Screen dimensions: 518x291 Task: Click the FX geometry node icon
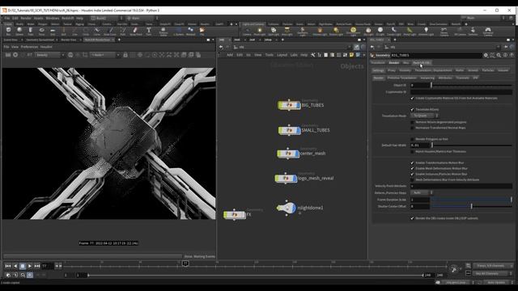(235, 214)
